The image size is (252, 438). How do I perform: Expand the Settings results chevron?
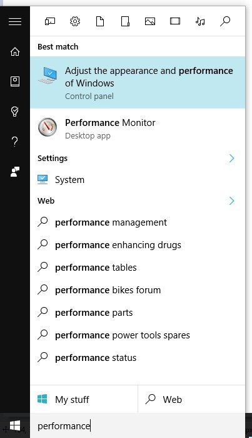231,159
